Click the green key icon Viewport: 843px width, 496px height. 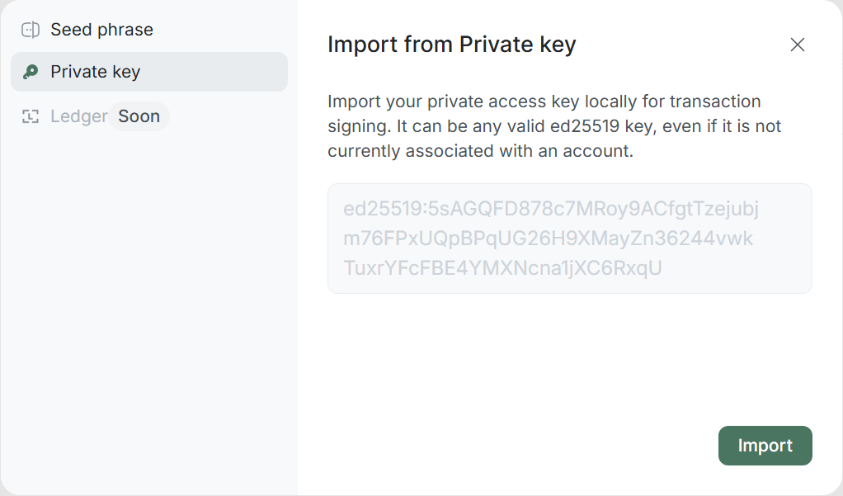coord(31,72)
